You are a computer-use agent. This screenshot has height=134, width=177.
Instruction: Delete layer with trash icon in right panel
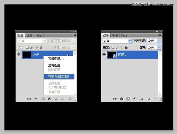(155, 99)
